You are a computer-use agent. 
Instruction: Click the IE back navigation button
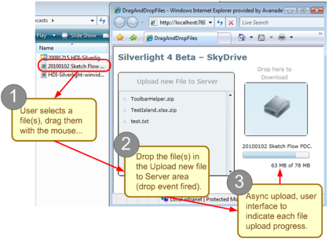click(120, 22)
